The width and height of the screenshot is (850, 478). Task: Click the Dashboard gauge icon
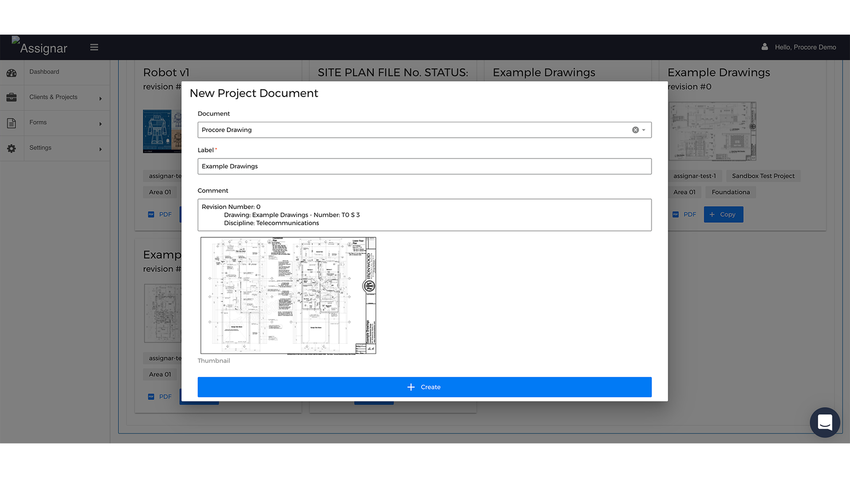(12, 73)
